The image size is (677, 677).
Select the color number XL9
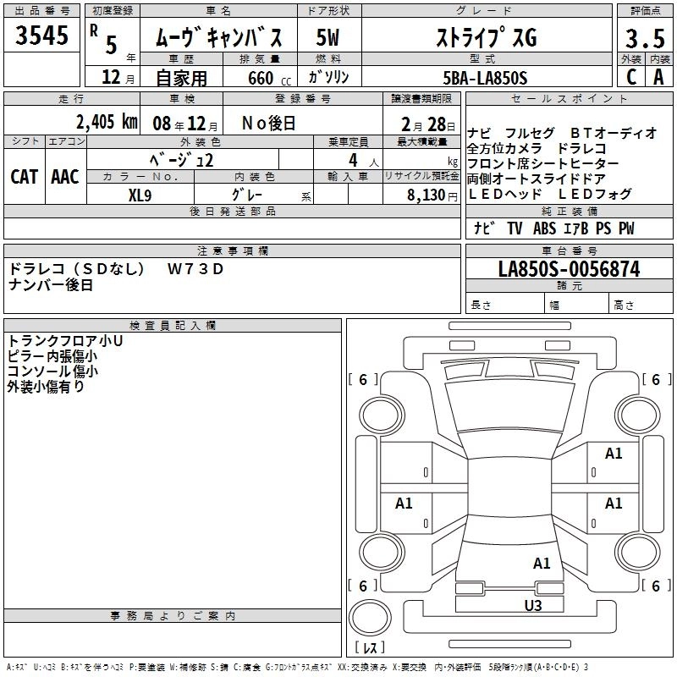(140, 195)
